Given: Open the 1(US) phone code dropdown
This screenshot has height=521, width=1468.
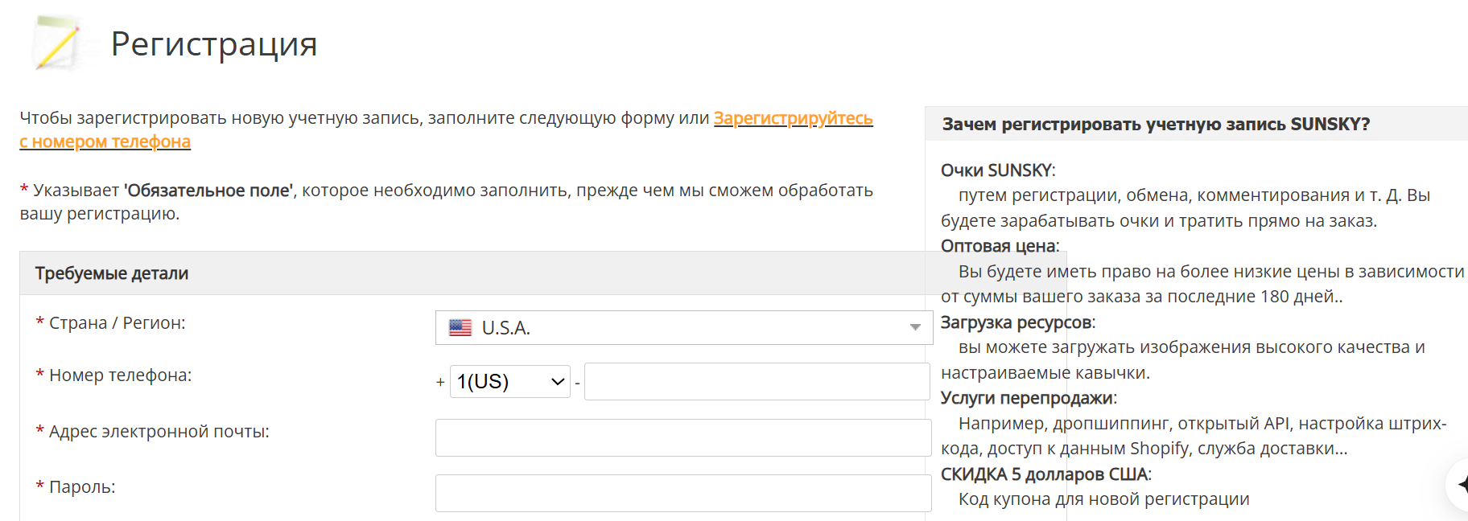Looking at the screenshot, I should [510, 381].
